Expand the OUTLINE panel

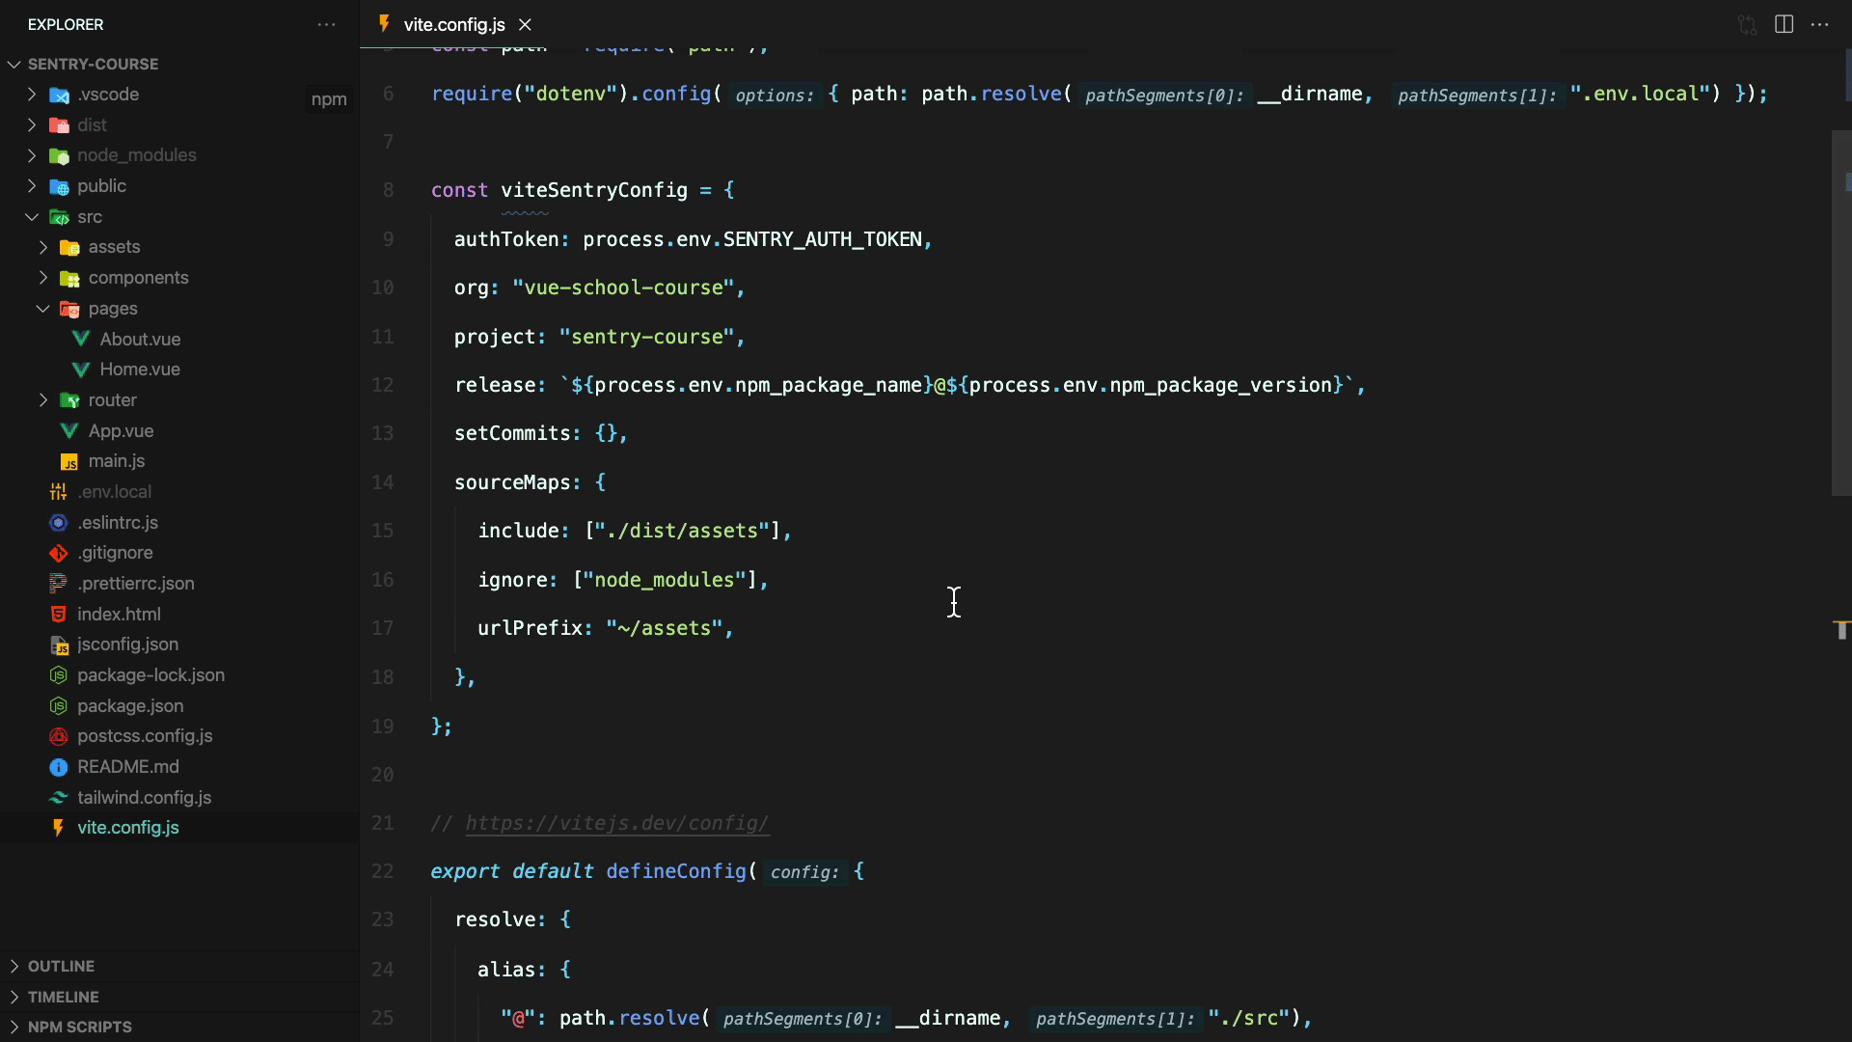tap(179, 966)
